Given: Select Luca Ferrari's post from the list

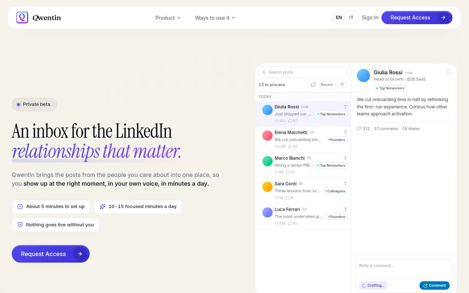Looking at the screenshot, I should click(x=303, y=216).
